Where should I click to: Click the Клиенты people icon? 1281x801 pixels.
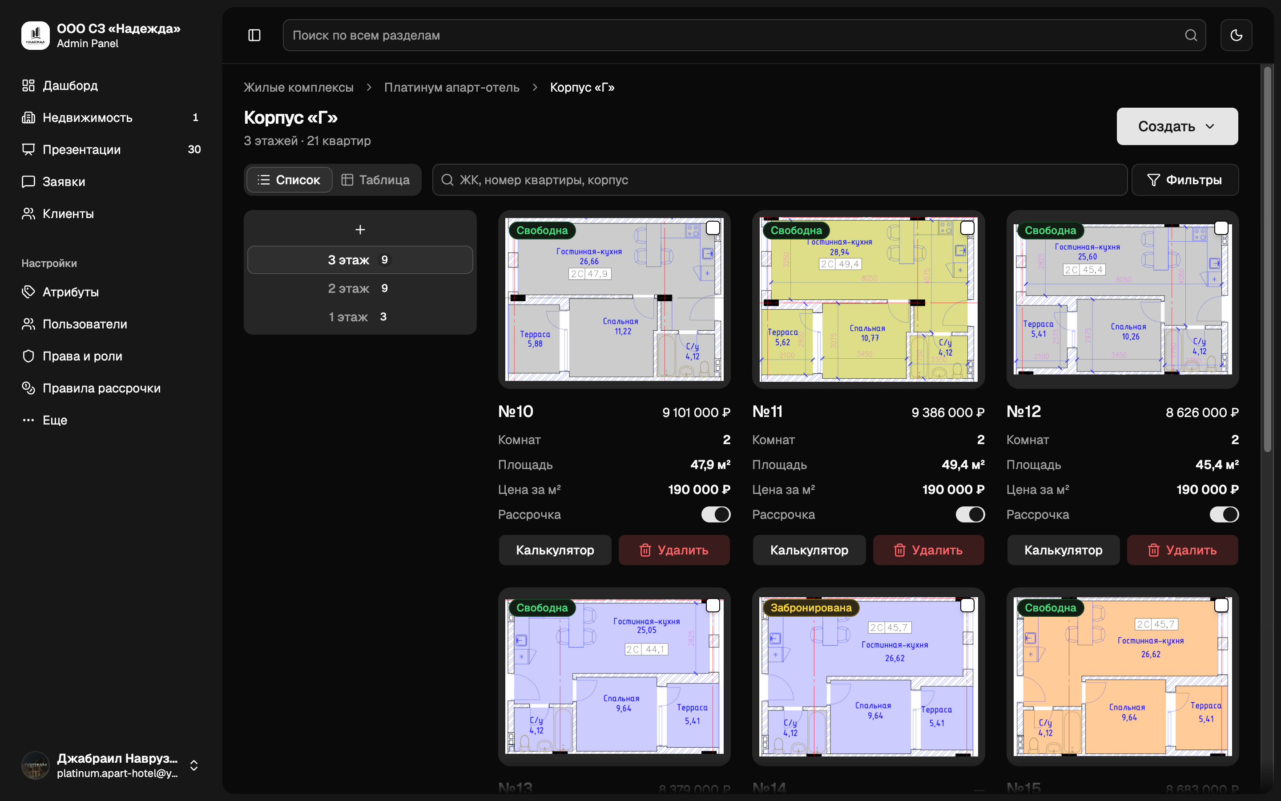pos(28,214)
